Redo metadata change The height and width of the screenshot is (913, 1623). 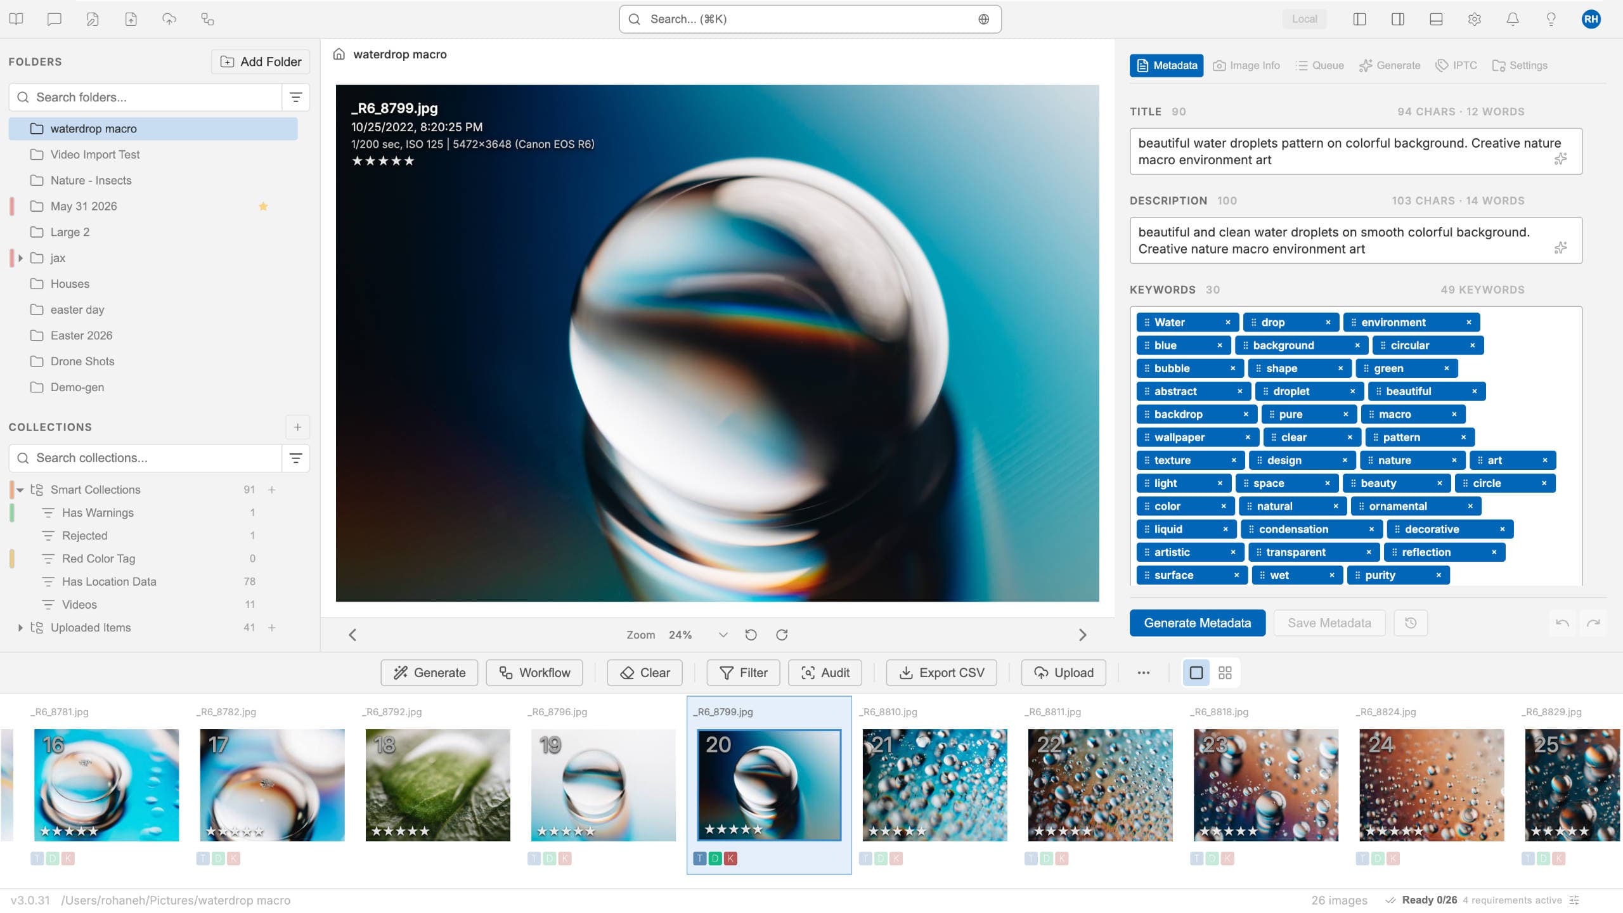point(1593,623)
